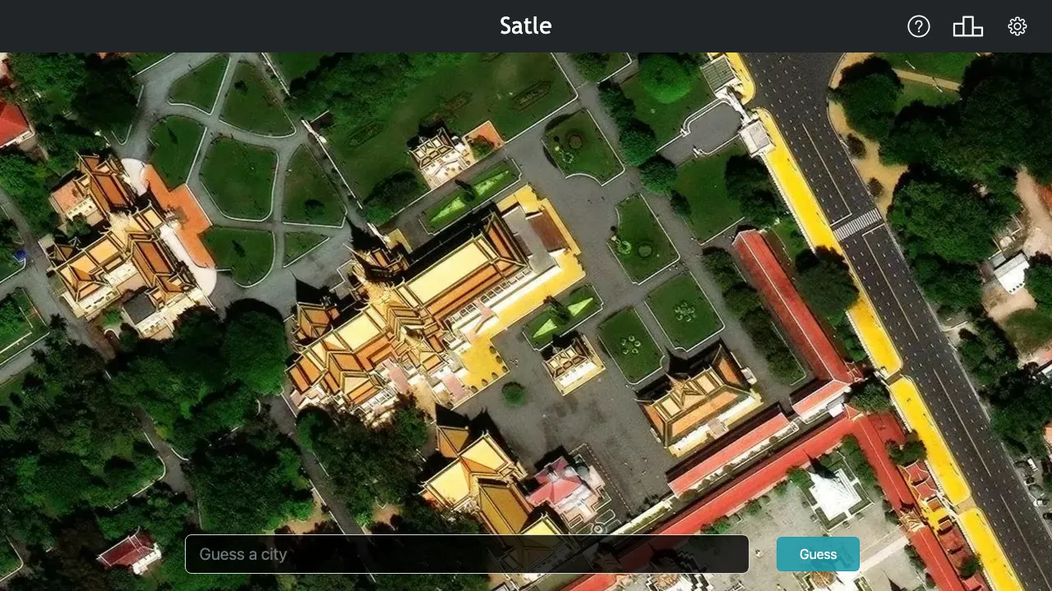Image resolution: width=1052 pixels, height=591 pixels.
Task: Open the settings gear icon
Action: 1017,26
